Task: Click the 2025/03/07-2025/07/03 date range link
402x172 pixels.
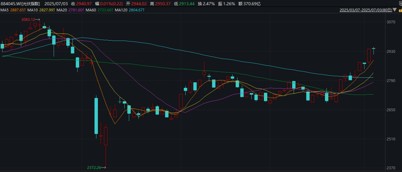Action: tap(366, 10)
